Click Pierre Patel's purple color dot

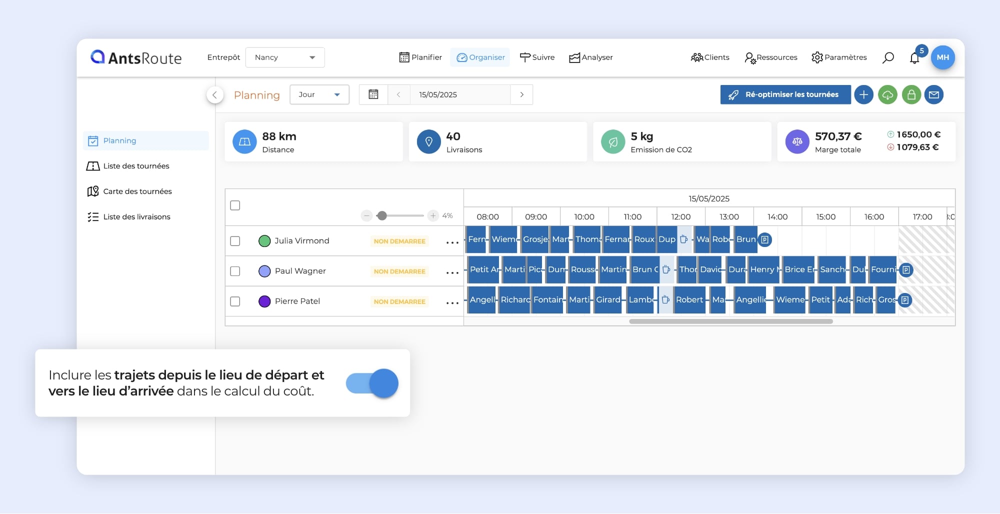(264, 301)
